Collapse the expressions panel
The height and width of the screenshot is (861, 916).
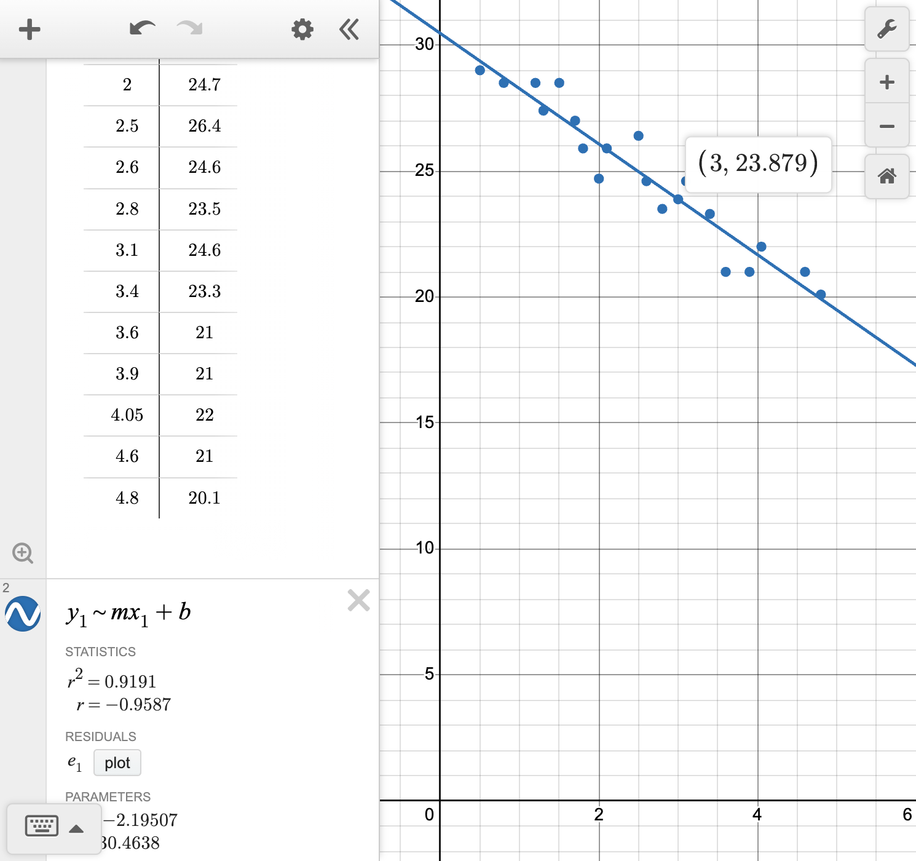coord(349,29)
